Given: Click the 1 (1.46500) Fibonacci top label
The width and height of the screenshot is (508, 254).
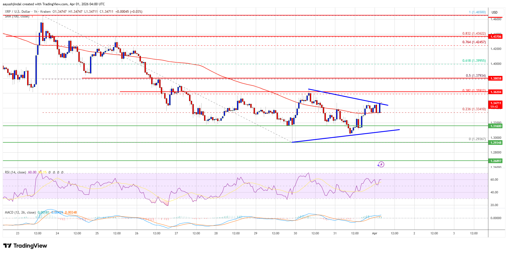Looking at the screenshot, I should pos(477,12).
